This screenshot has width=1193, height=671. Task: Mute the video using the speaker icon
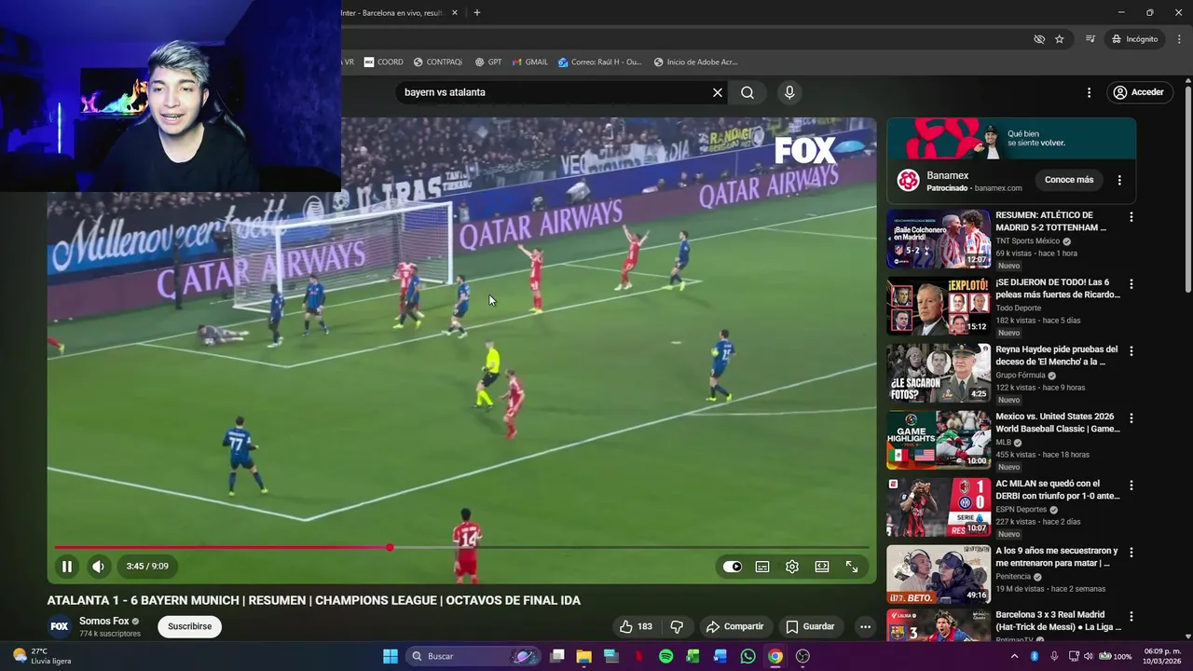point(98,566)
